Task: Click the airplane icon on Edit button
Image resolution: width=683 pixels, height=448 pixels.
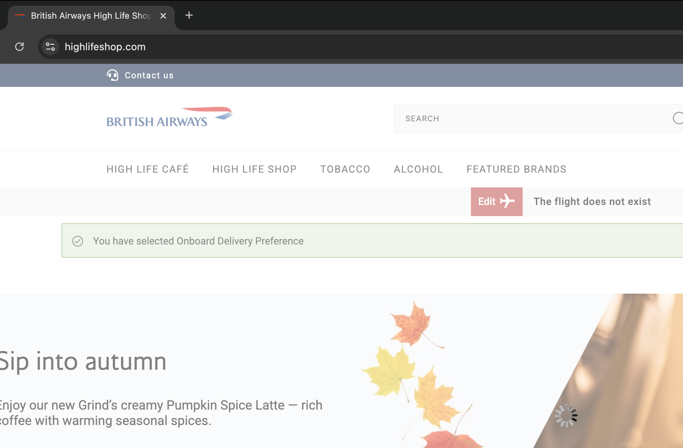Action: click(507, 201)
